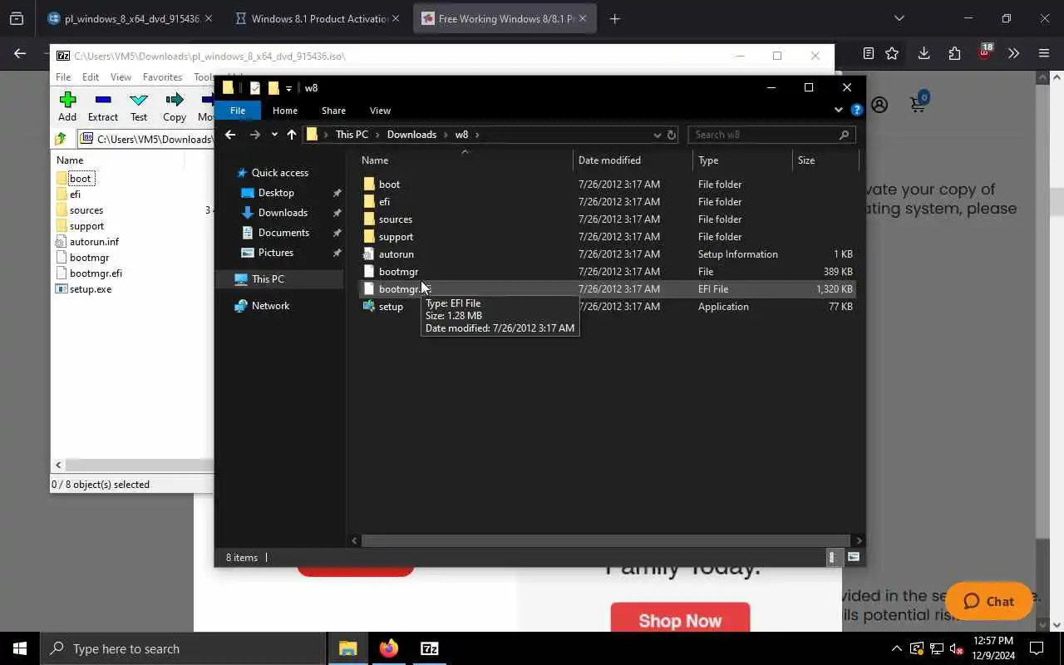Open the Share ribbon tab
The width and height of the screenshot is (1064, 665).
point(333,111)
